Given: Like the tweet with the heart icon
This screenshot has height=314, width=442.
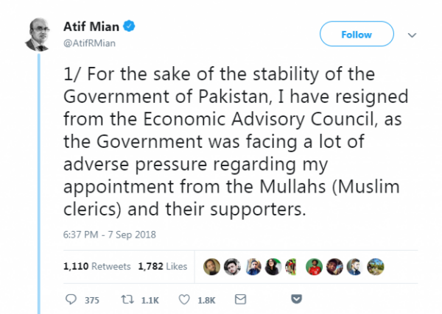Looking at the screenshot, I should coord(186,299).
